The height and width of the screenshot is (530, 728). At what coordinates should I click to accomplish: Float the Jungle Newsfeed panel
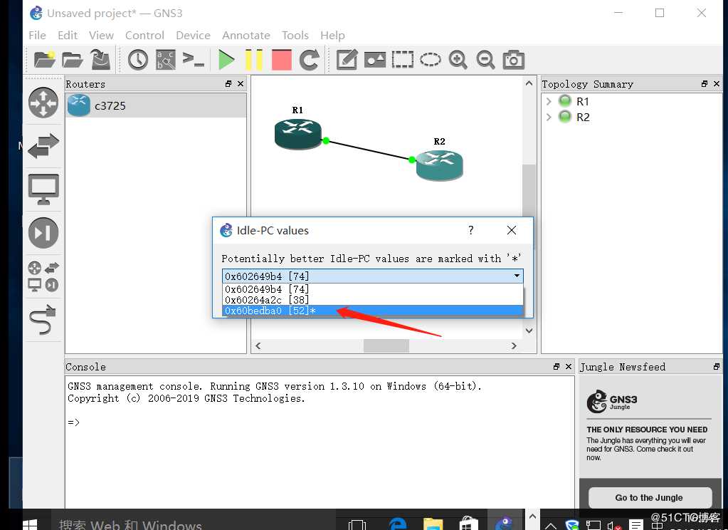[717, 366]
